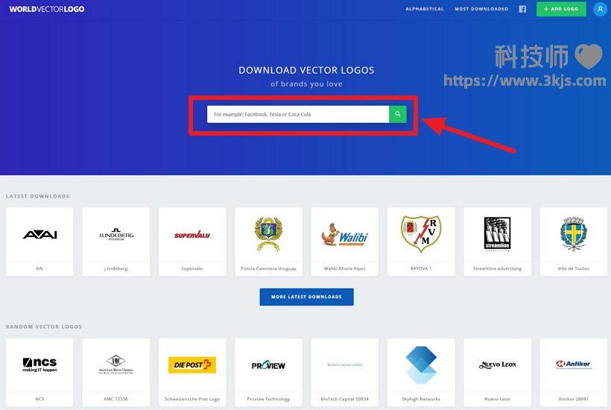Open the AAI logo thumbnail
The image size is (611, 410).
39,234
